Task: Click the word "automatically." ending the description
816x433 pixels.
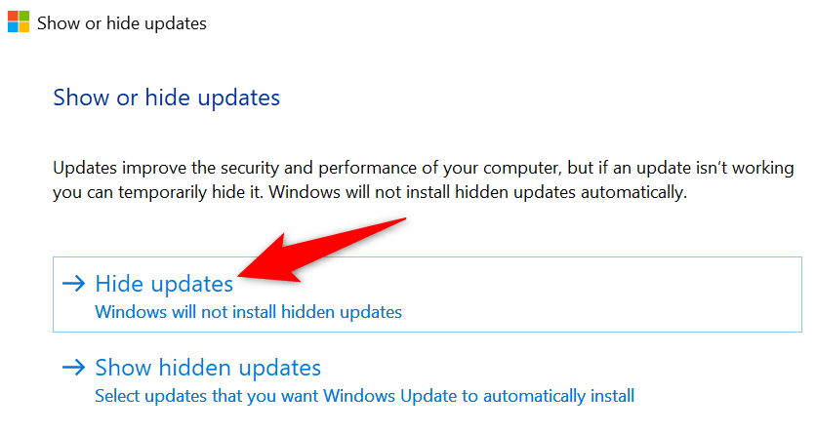Action: (638, 192)
